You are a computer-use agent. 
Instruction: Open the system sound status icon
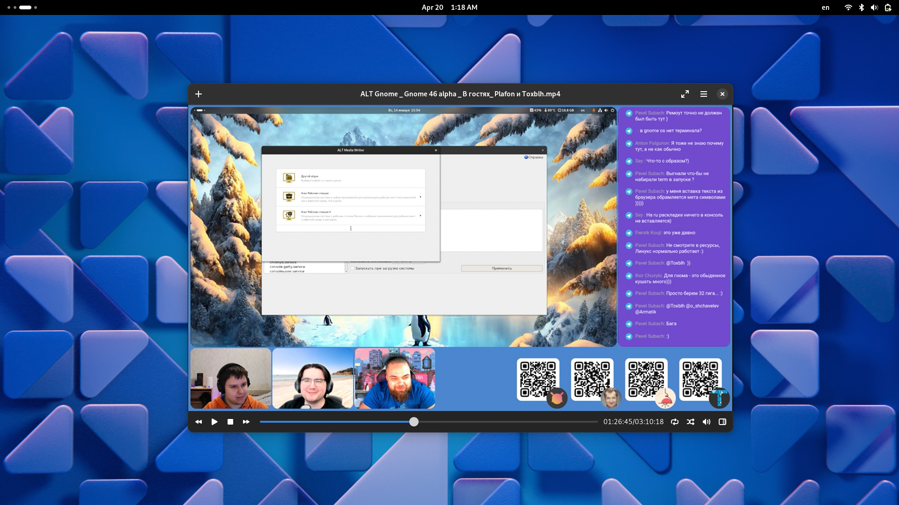[x=874, y=7]
